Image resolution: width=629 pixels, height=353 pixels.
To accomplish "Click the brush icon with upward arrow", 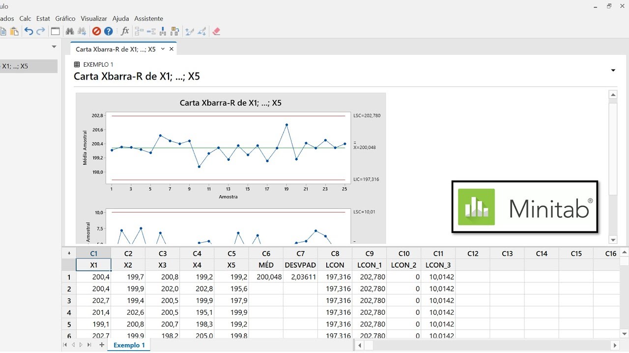I will tap(190, 31).
